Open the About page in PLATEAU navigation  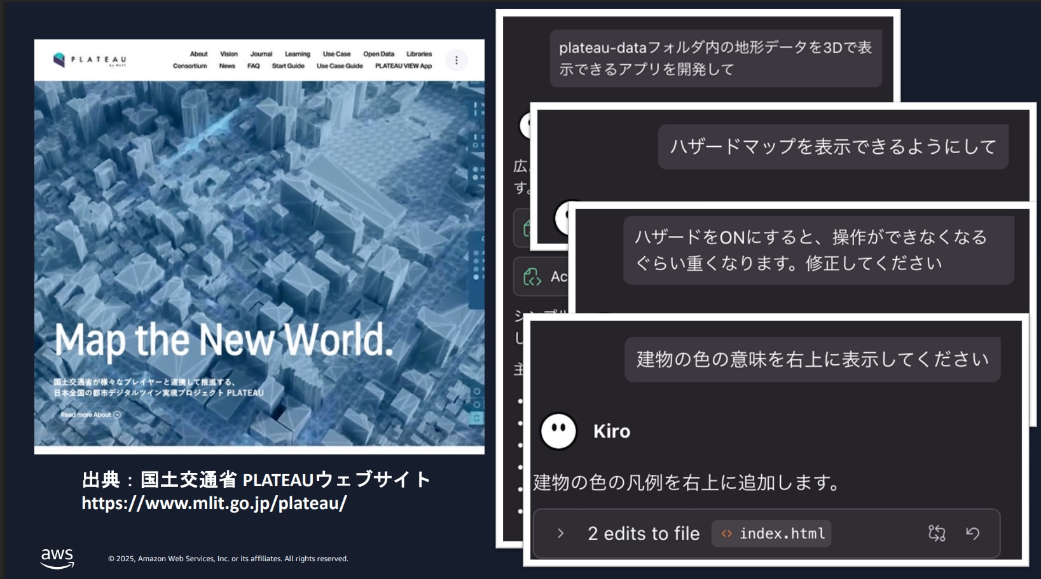198,54
